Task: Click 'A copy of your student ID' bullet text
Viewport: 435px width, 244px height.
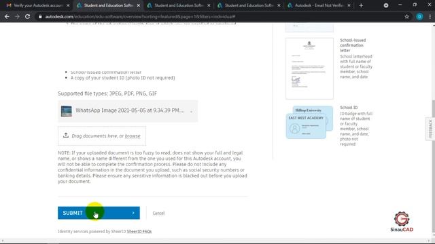Action: point(122,78)
